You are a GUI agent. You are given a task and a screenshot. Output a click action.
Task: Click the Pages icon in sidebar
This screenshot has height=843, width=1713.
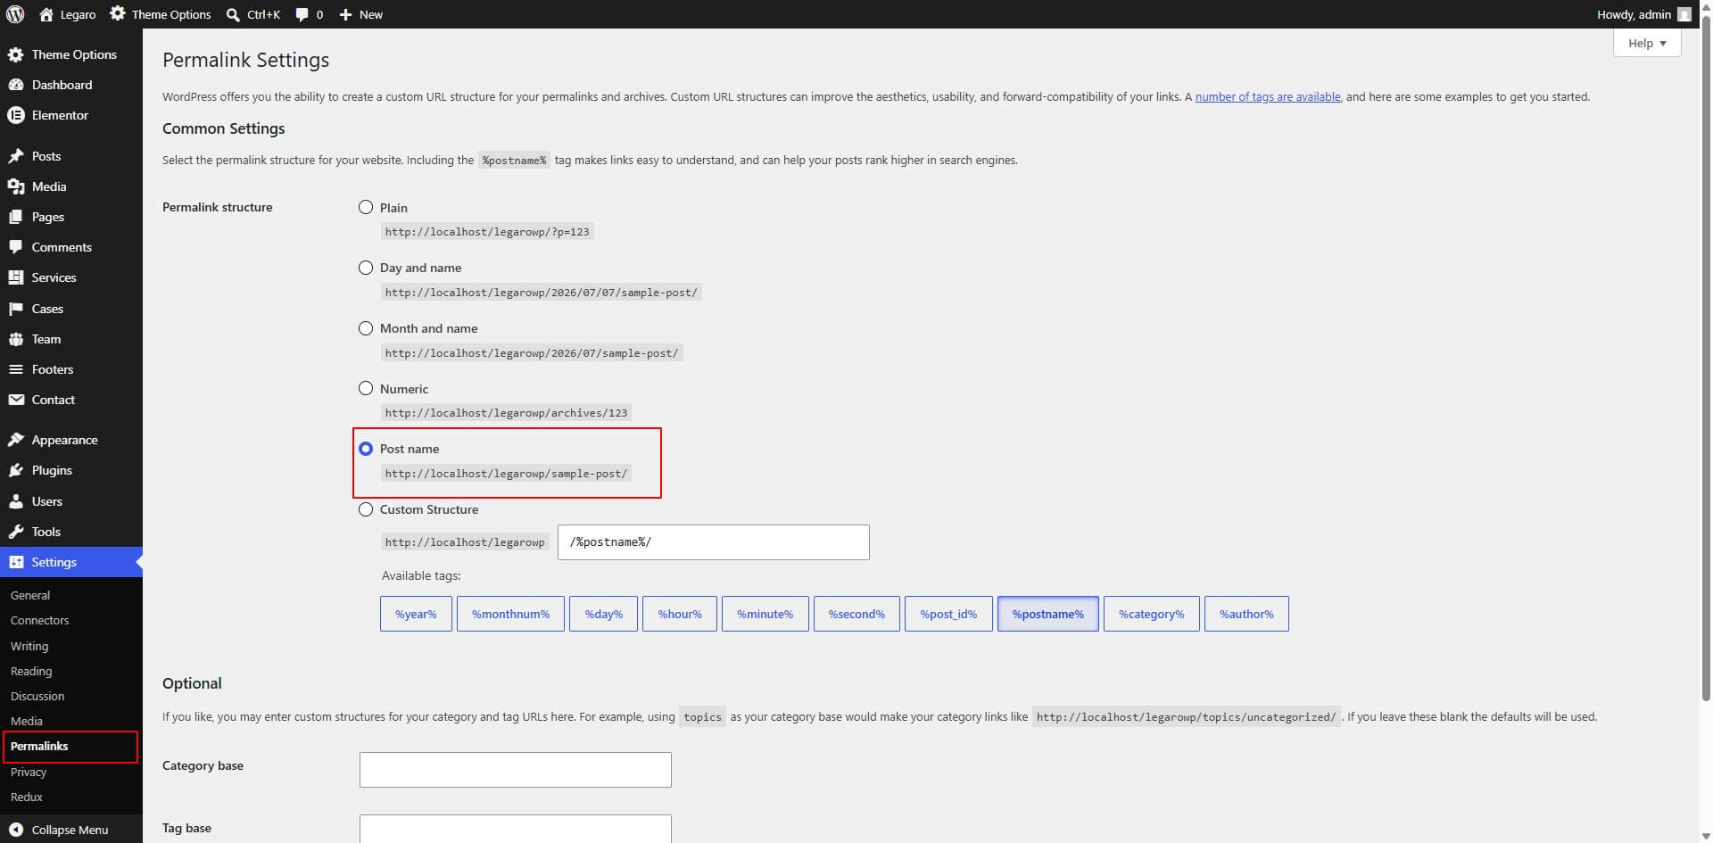click(16, 217)
